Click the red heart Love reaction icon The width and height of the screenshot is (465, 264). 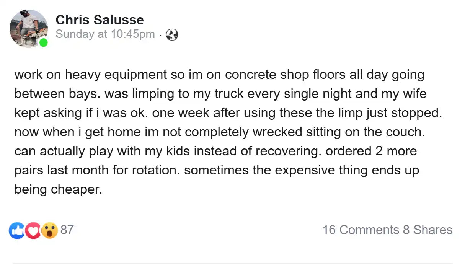coord(33,231)
